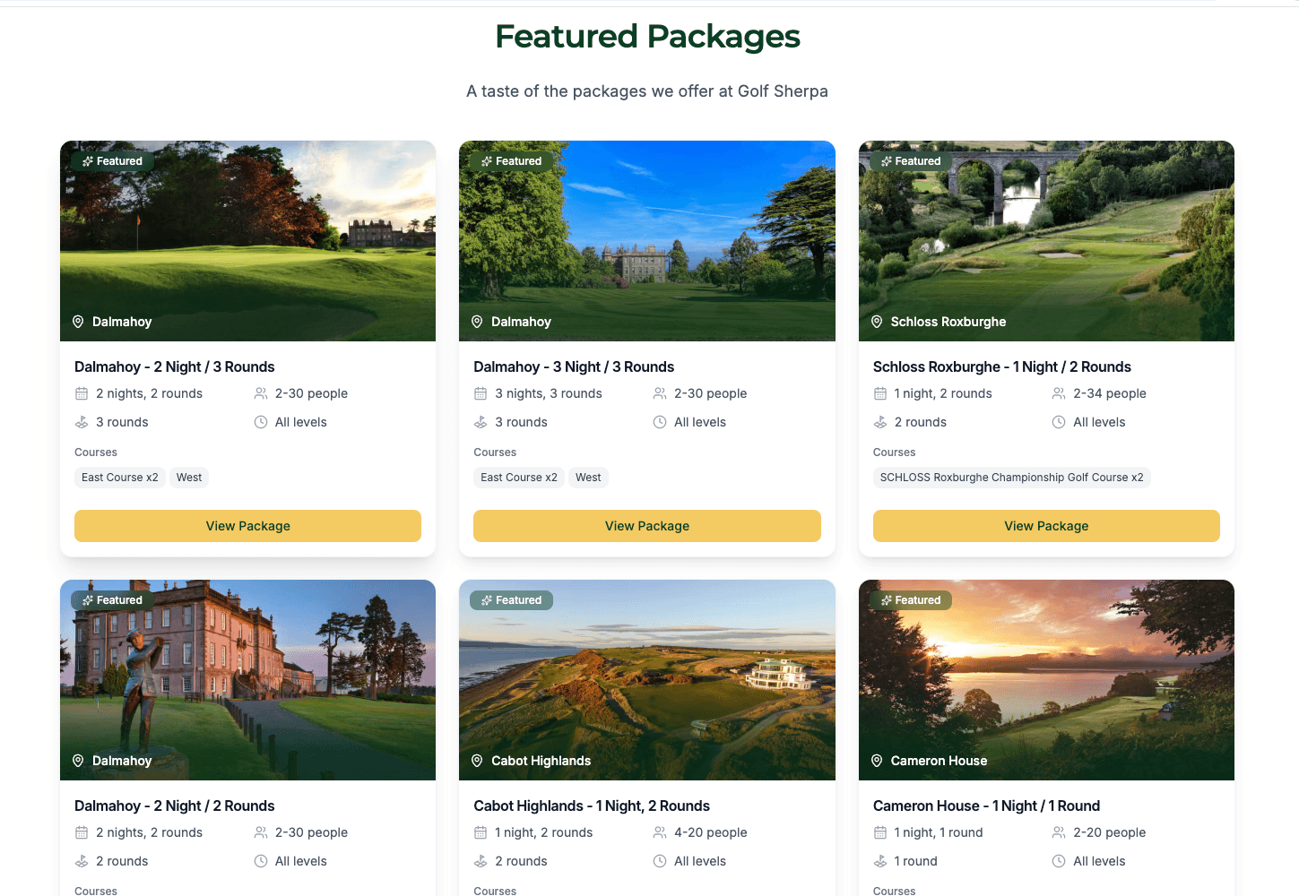
Task: Select the Dalmahoy - 2 Night / 2 Rounds title
Action: 175,806
